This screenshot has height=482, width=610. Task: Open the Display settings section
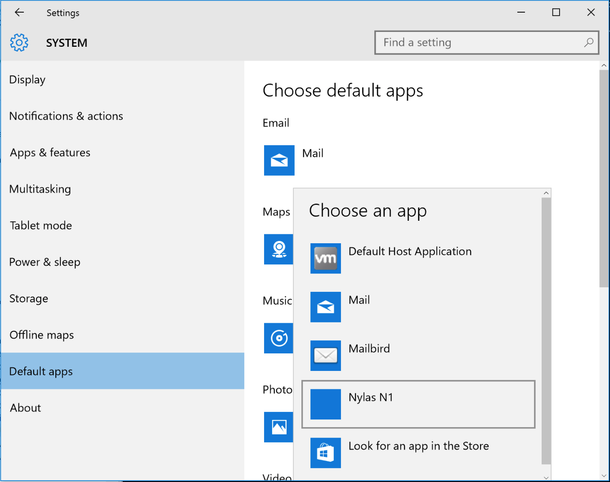pos(27,80)
